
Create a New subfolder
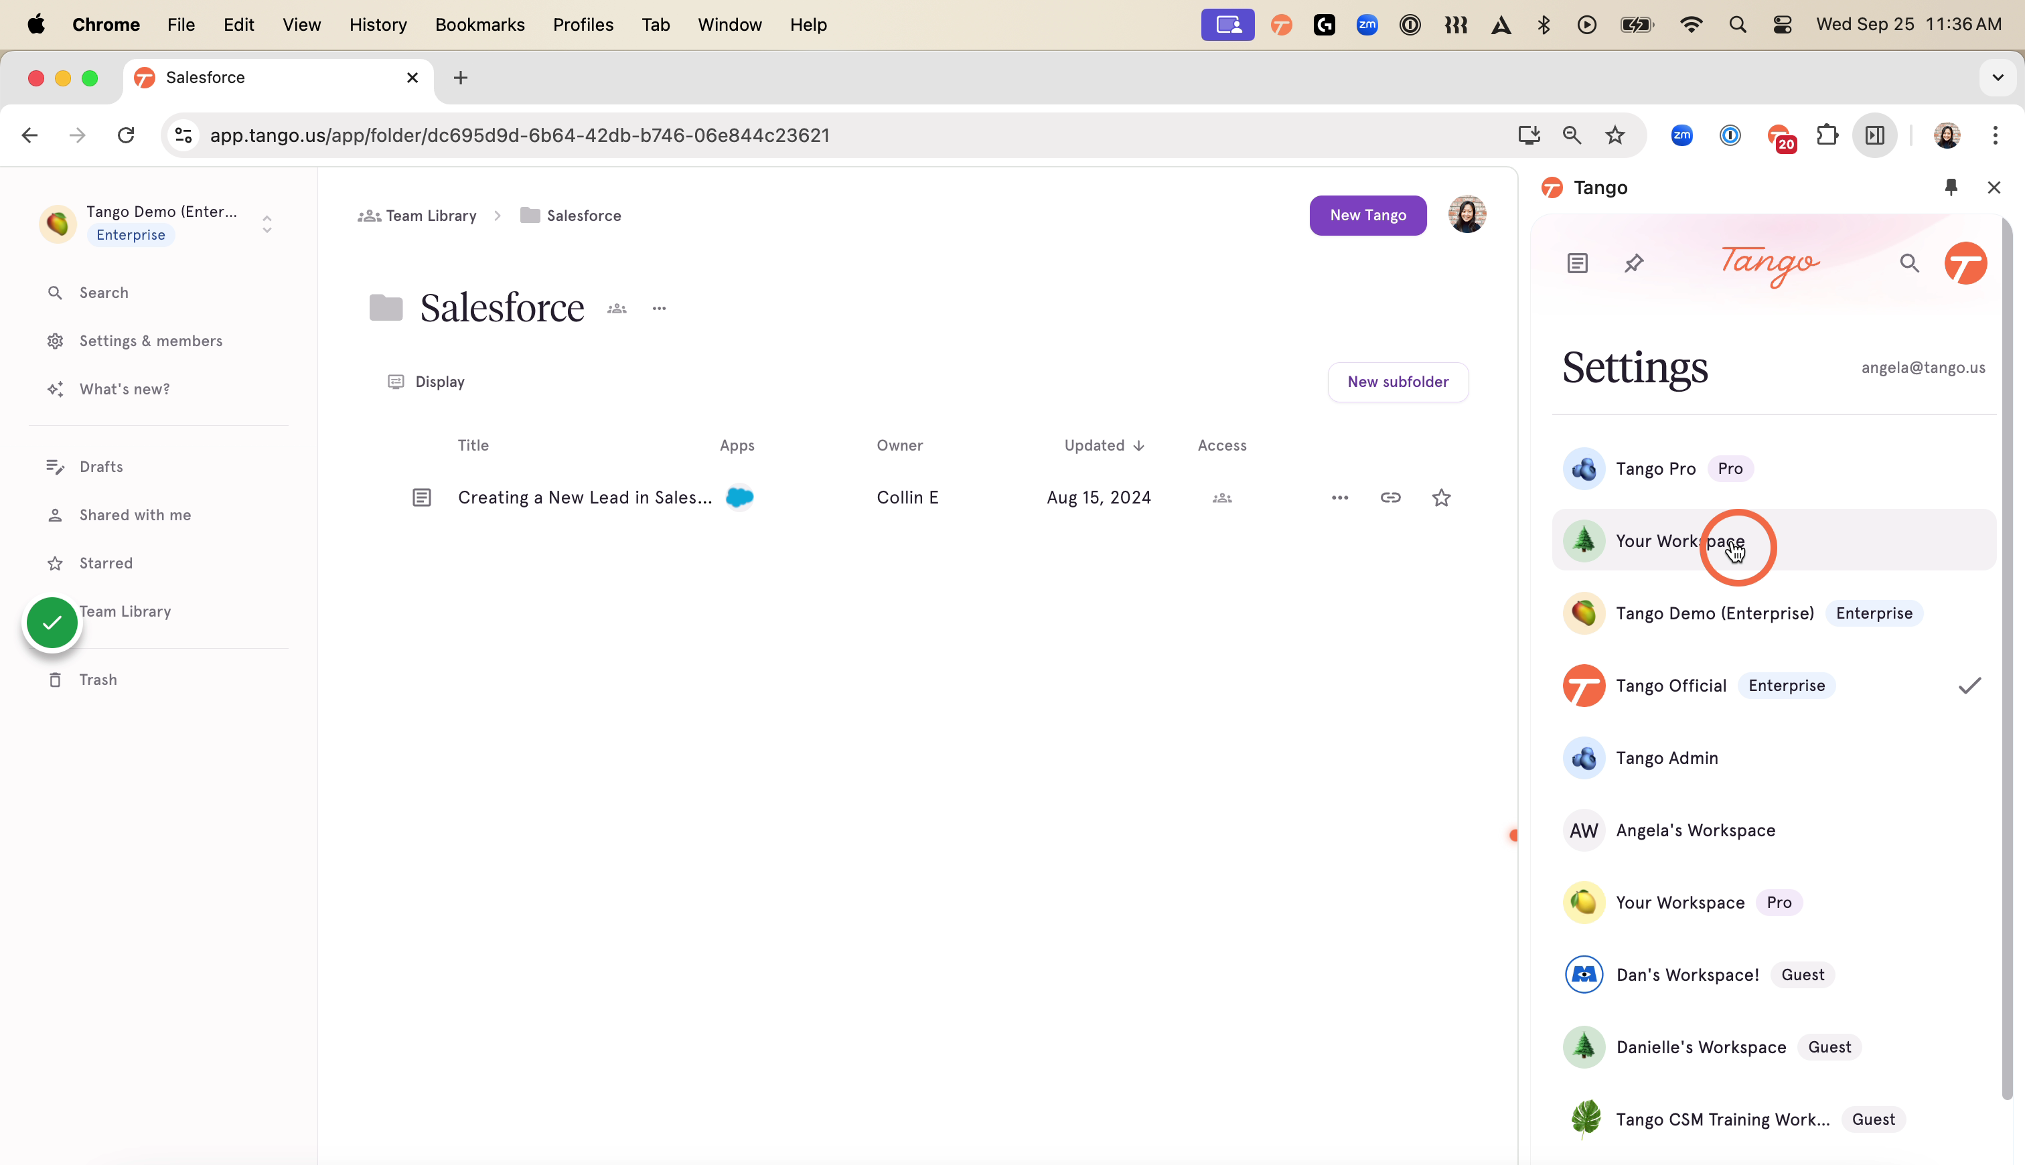pyautogui.click(x=1398, y=382)
